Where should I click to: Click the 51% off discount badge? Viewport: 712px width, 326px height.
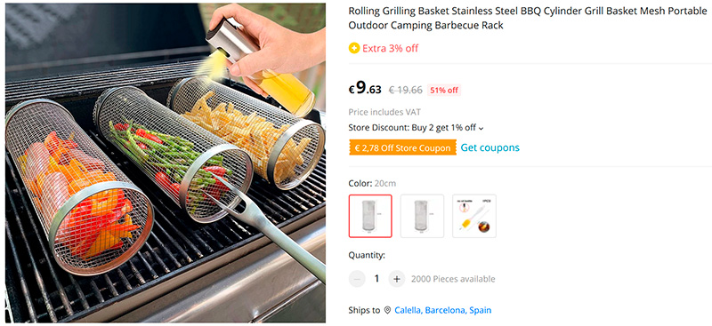pos(444,90)
